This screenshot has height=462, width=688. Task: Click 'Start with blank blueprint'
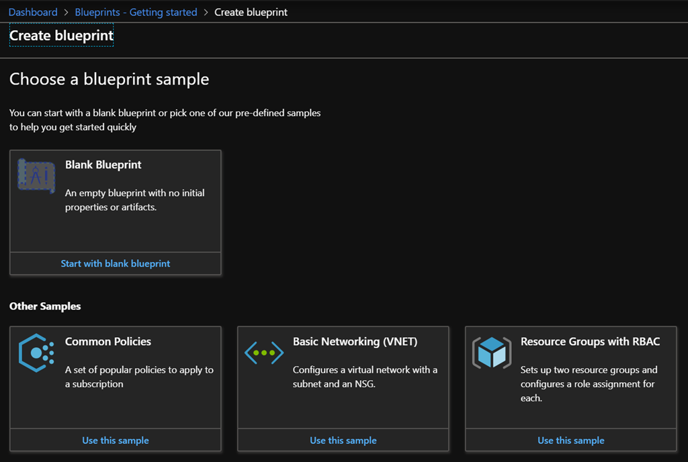116,264
